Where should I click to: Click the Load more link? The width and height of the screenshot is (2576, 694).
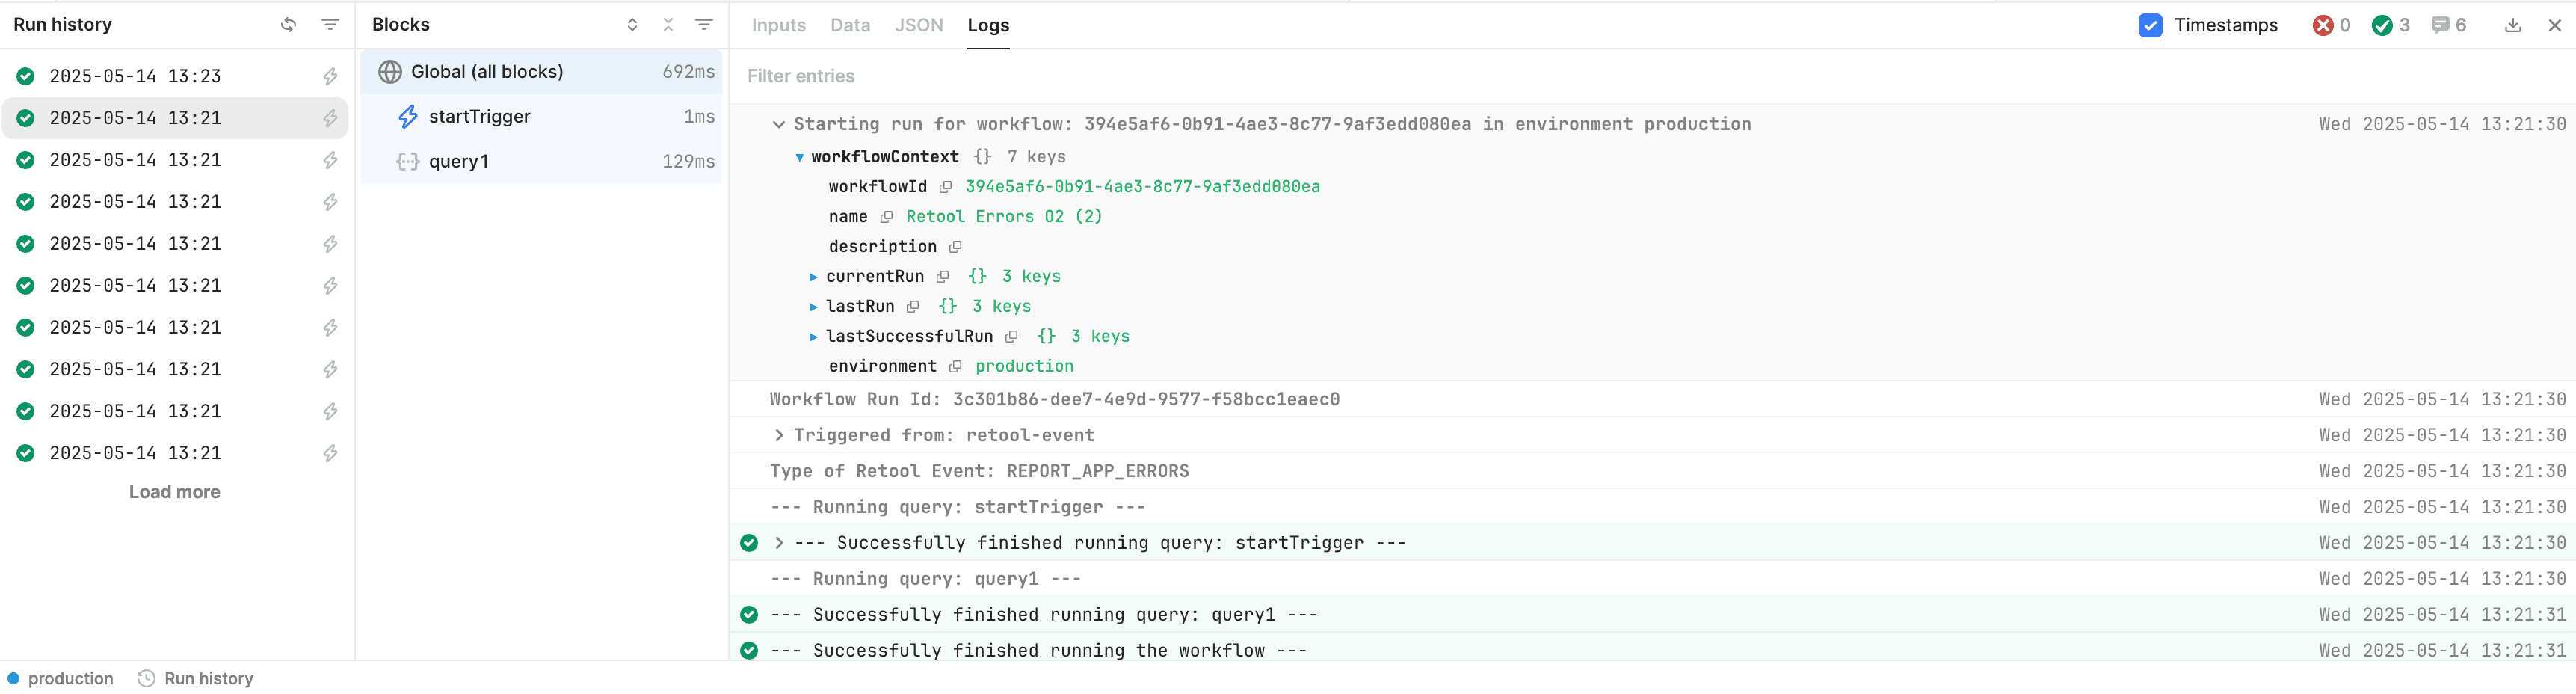click(174, 491)
